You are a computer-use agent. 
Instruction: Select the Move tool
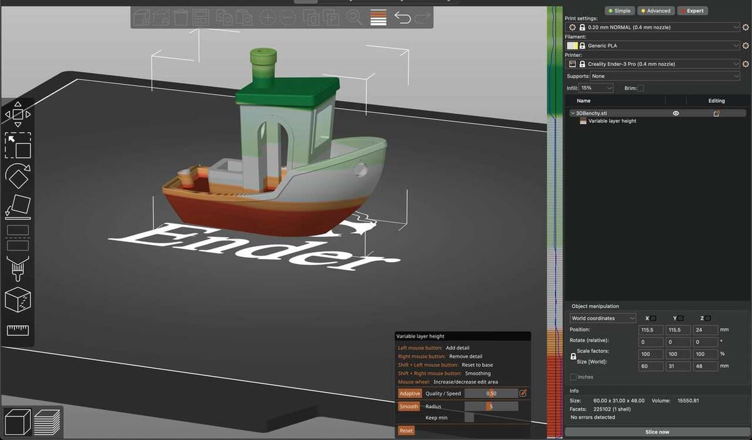18,115
